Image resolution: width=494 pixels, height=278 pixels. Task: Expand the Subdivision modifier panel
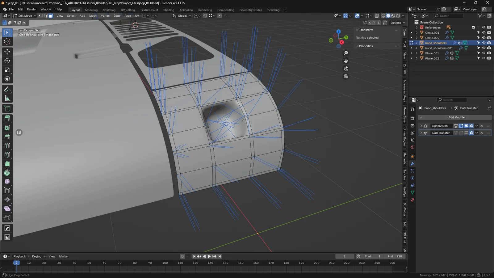point(421,126)
